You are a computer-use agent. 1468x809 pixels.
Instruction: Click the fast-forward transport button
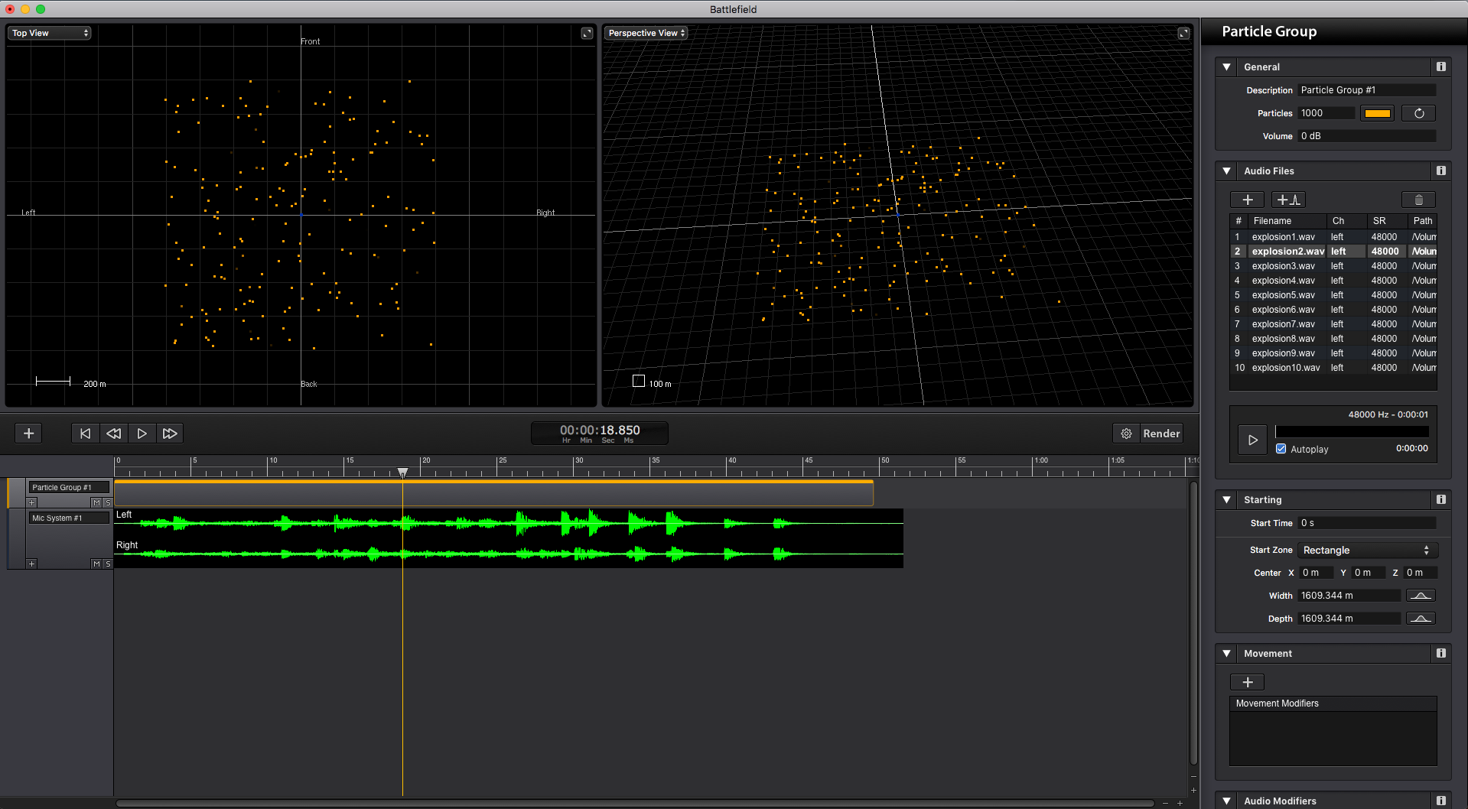(170, 434)
